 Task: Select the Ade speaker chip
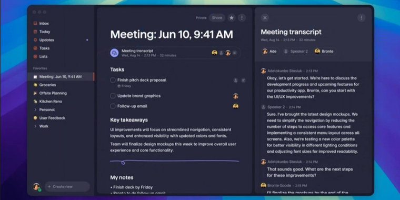(x=270, y=51)
